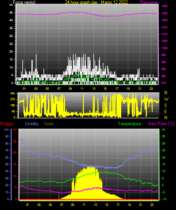Click hour 21 on wind graph axis
The width and height of the screenshot is (176, 210).
tap(140, 89)
